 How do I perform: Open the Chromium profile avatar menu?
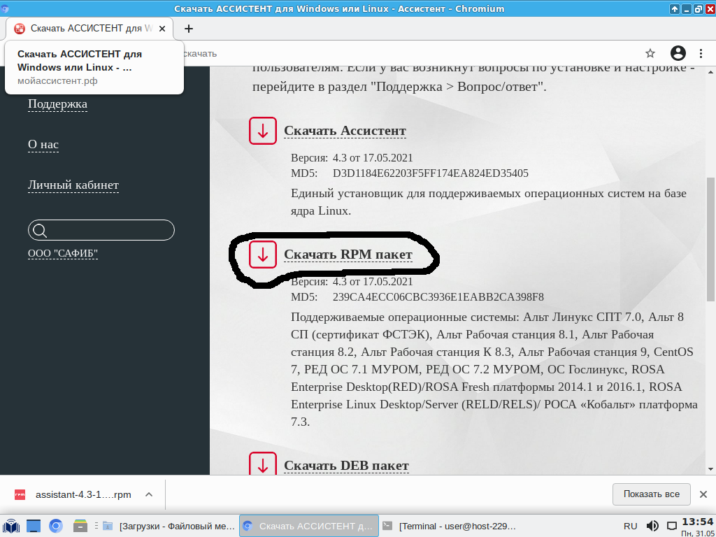[678, 53]
